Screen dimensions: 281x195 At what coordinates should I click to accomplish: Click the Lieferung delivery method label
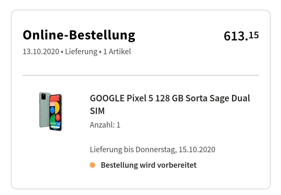pyautogui.click(x=81, y=52)
